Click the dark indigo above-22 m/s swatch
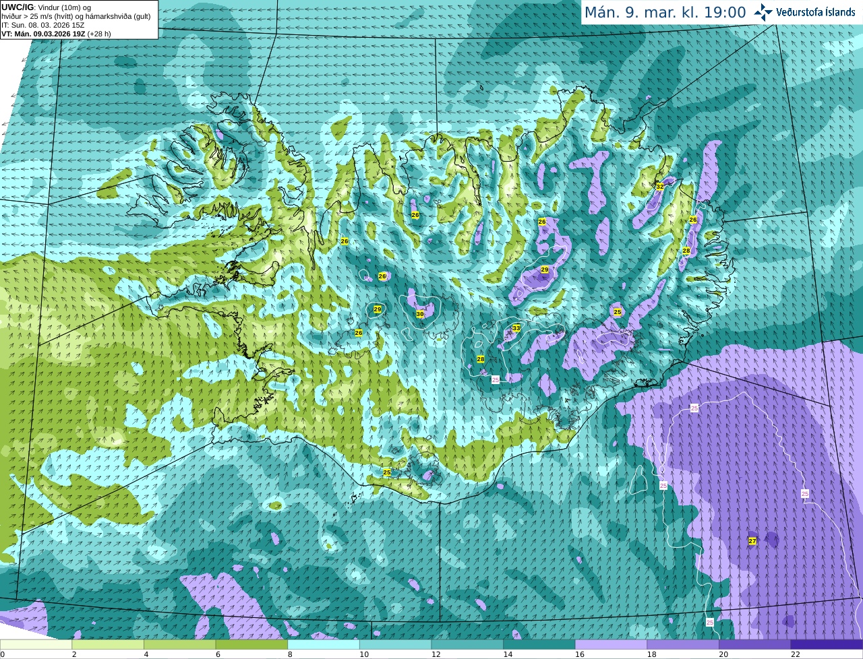The image size is (863, 659). (827, 645)
